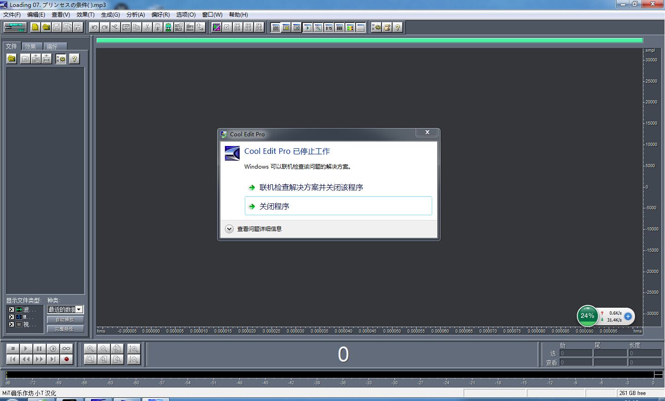
Task: Switch to multitrack view with the waveform toggle icon
Action: pyautogui.click(x=15, y=27)
